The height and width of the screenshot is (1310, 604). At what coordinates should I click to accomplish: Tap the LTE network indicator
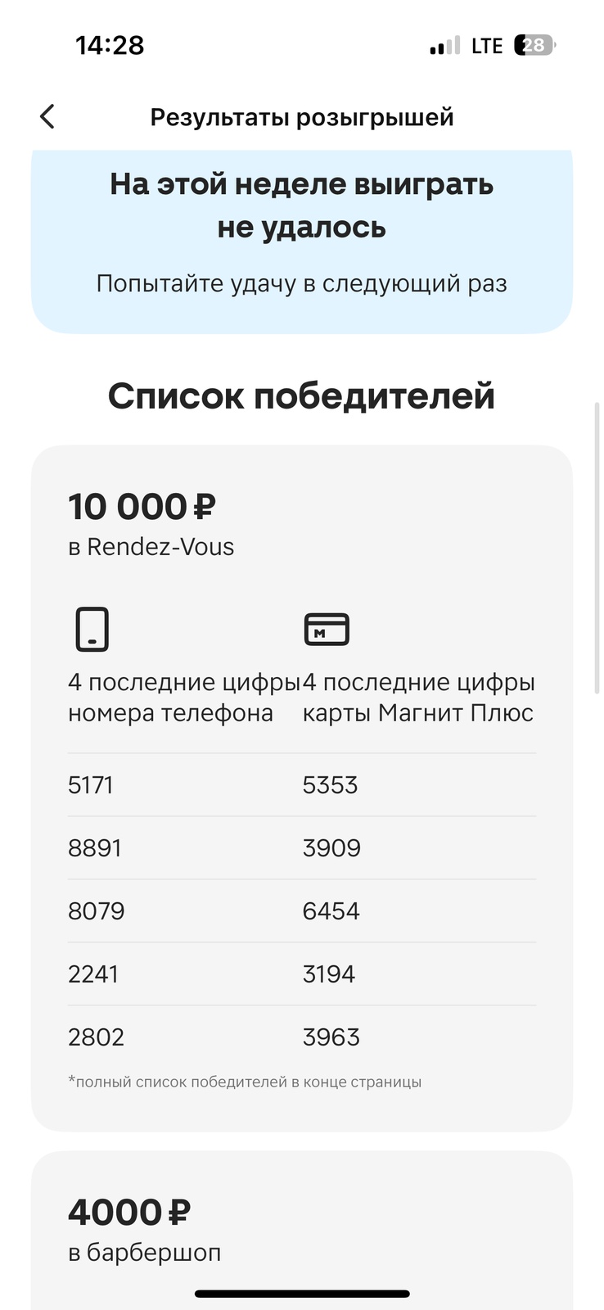[487, 46]
